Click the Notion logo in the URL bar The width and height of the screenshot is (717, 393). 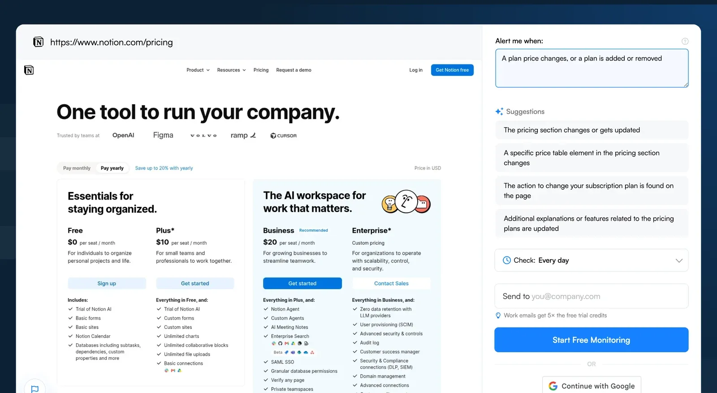(x=39, y=42)
